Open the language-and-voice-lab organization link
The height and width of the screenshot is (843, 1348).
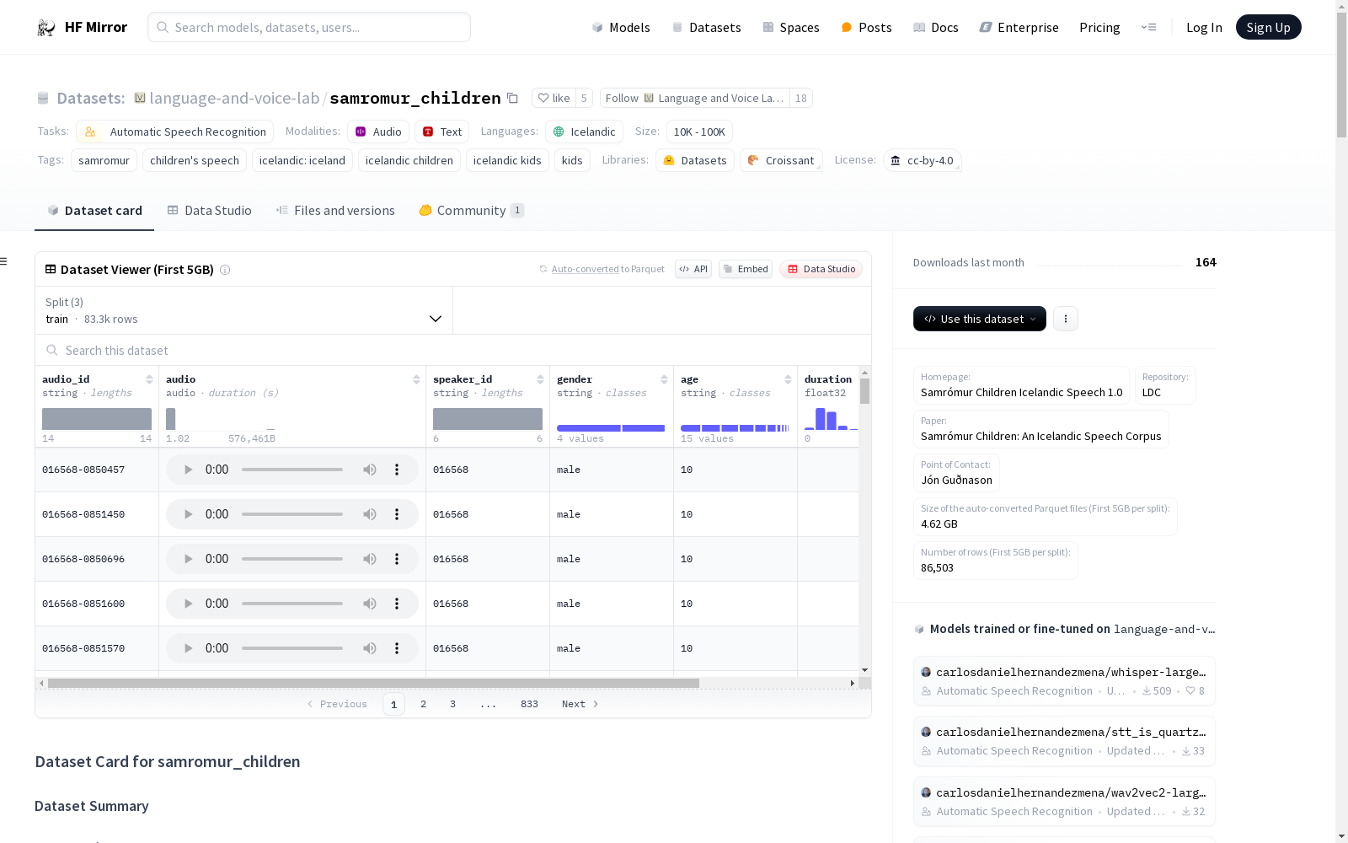click(x=234, y=98)
